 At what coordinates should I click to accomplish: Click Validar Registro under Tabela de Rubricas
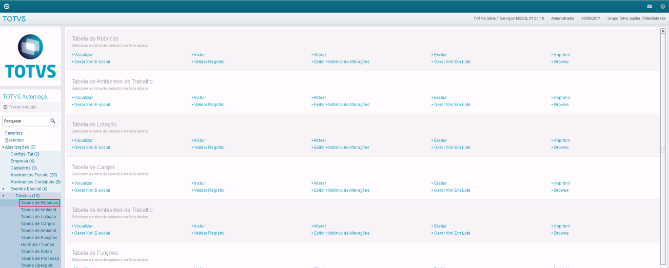tap(209, 62)
